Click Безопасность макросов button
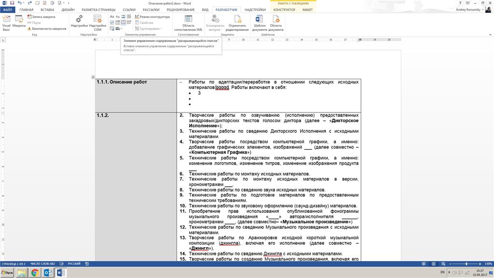The width and height of the screenshot is (494, 278). [x=47, y=28]
